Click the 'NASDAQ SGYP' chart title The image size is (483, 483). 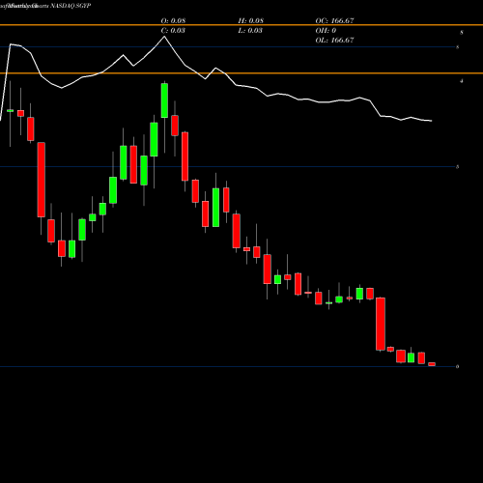click(x=71, y=6)
